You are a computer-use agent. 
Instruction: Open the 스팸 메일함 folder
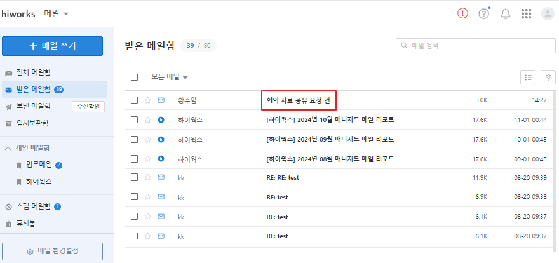(x=33, y=206)
